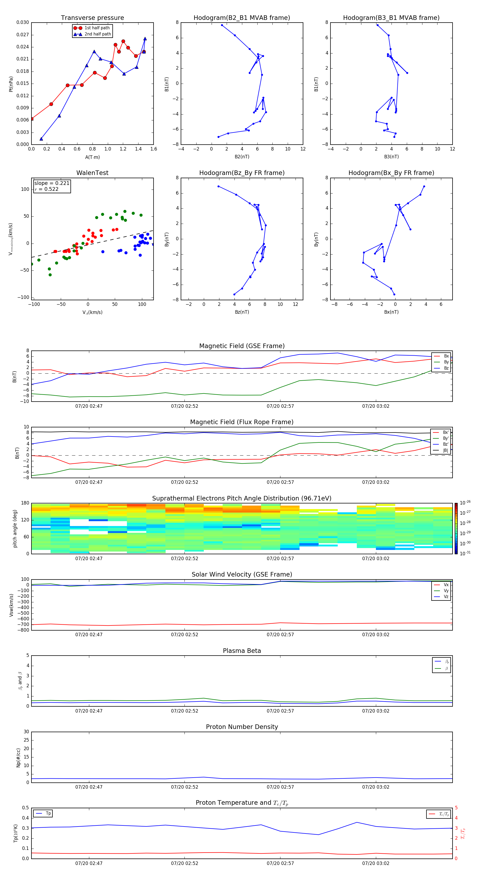Click 'Pt(nPa)' axis label
484x887 pixels.
[11, 84]
